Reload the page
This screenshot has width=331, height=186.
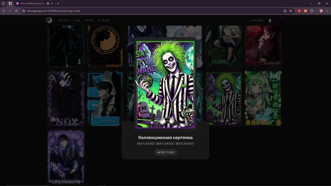pos(16,11)
